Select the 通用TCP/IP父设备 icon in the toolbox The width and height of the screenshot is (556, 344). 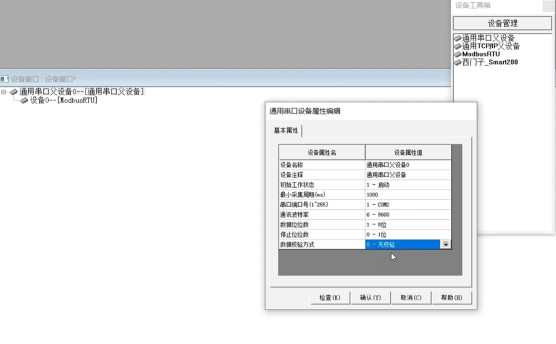pyautogui.click(x=458, y=46)
